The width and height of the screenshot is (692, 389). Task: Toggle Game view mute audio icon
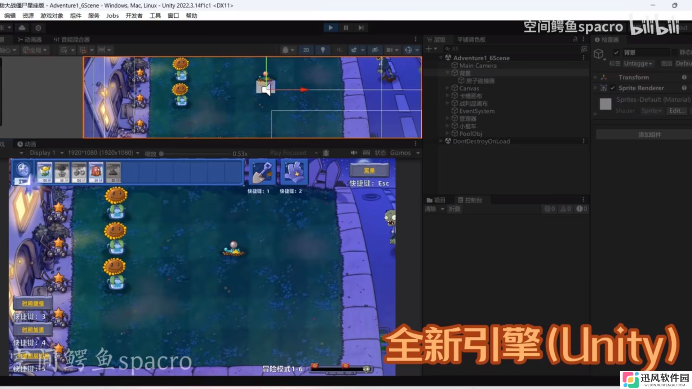pyautogui.click(x=354, y=153)
